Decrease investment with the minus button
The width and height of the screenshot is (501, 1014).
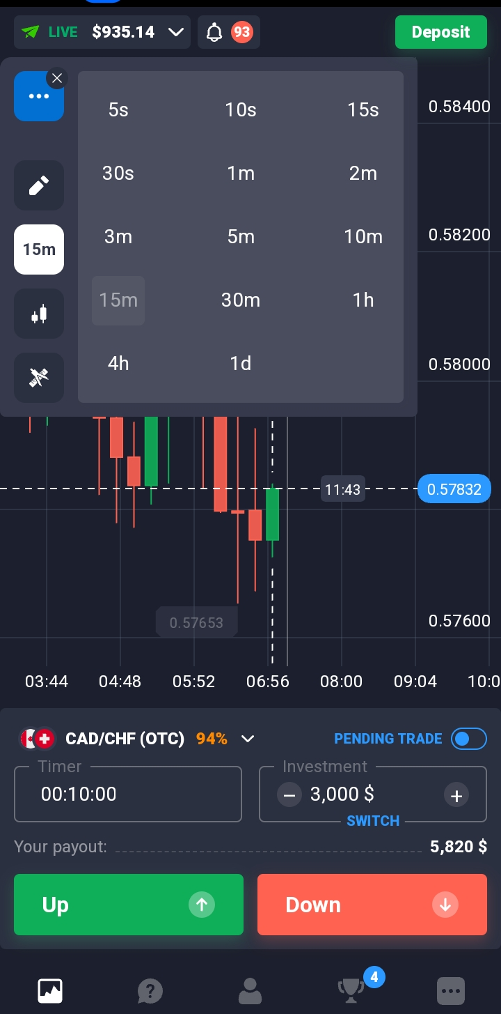tap(289, 794)
